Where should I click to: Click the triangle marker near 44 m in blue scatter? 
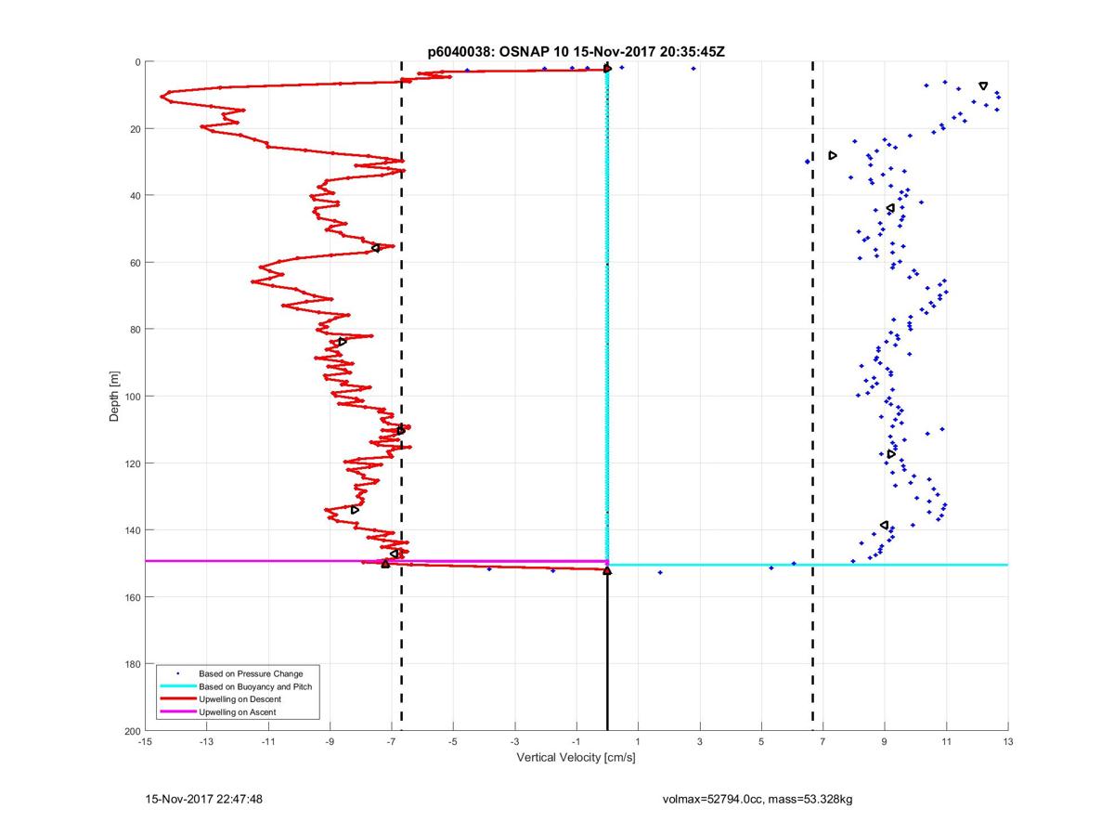[x=890, y=208]
